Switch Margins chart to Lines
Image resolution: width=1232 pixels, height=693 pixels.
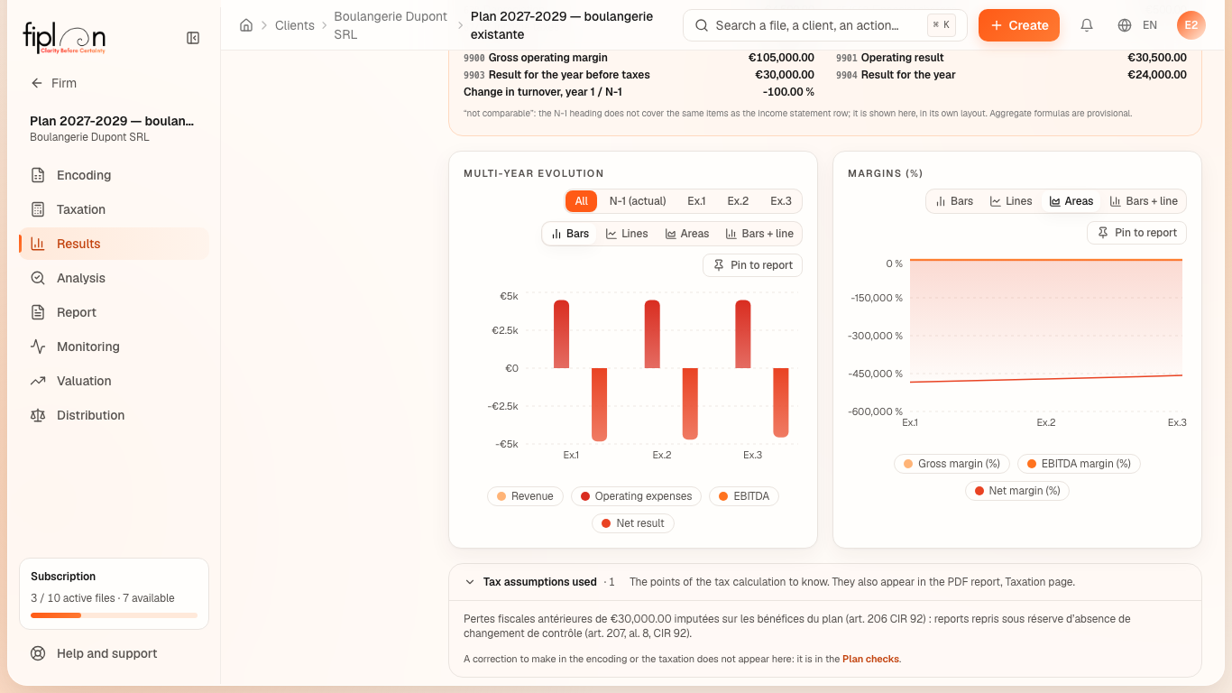(x=1011, y=201)
